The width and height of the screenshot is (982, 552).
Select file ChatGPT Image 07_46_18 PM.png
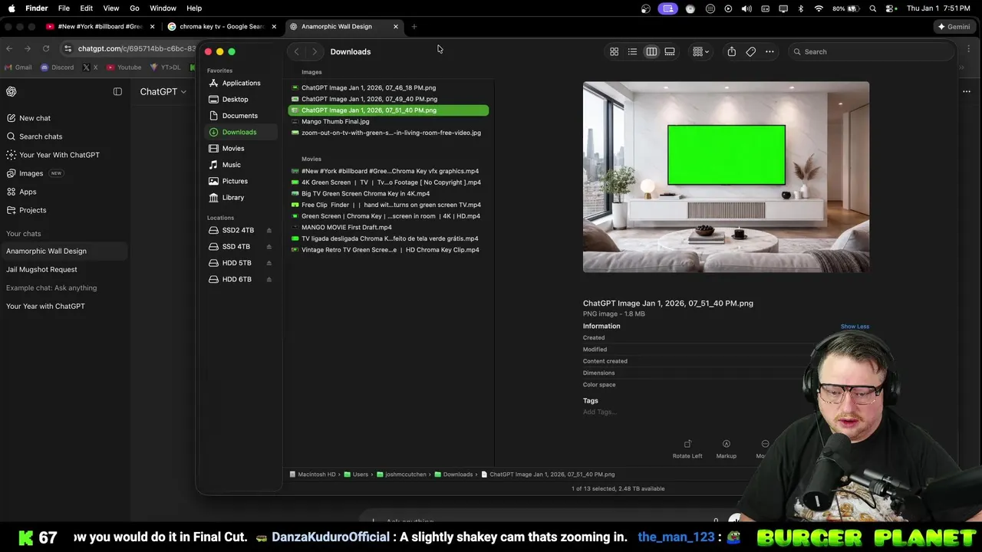pos(388,87)
